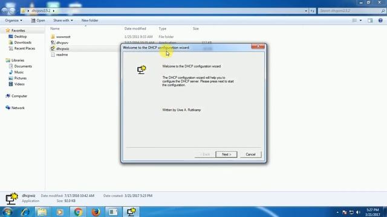Click Next in the DHCP wizard
Screen dimensions: 387x217
coord(226,154)
